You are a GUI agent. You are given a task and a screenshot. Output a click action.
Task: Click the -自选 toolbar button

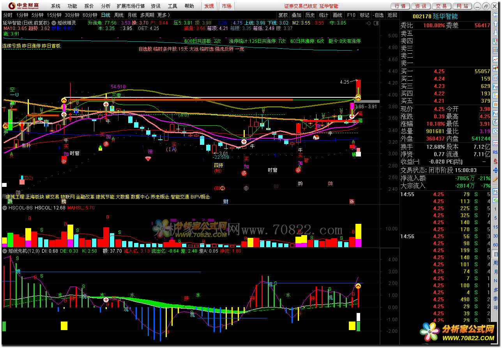378,15
